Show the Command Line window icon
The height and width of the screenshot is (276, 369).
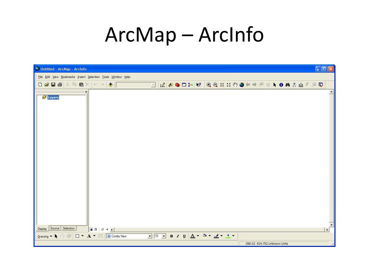(184, 85)
